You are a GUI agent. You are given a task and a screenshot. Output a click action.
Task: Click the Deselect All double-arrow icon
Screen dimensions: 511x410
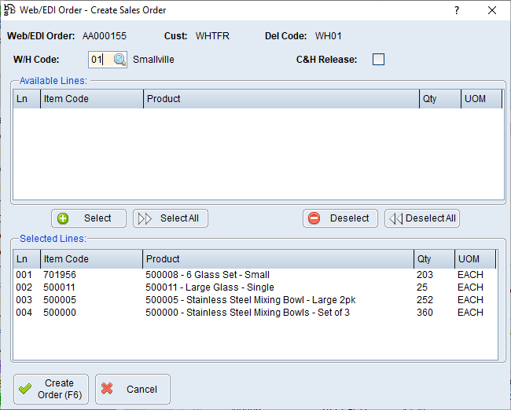(396, 218)
